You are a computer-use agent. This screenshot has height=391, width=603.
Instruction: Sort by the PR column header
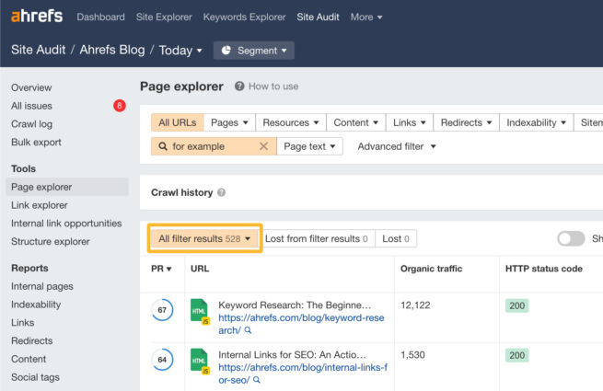[x=161, y=269]
